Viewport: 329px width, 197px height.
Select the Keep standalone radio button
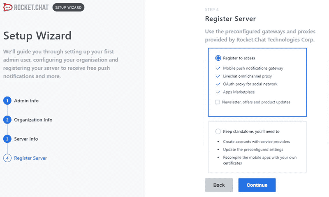coord(218,131)
